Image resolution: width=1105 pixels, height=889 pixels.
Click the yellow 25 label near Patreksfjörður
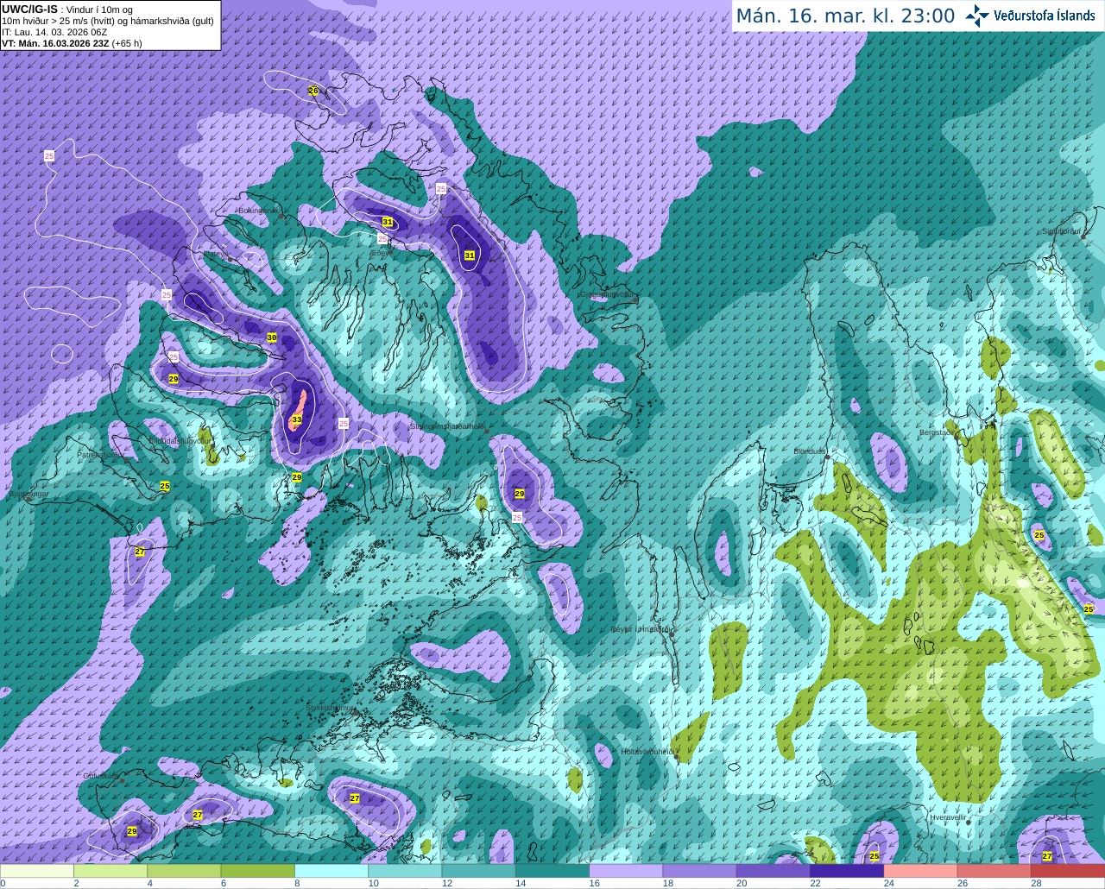pyautogui.click(x=165, y=486)
